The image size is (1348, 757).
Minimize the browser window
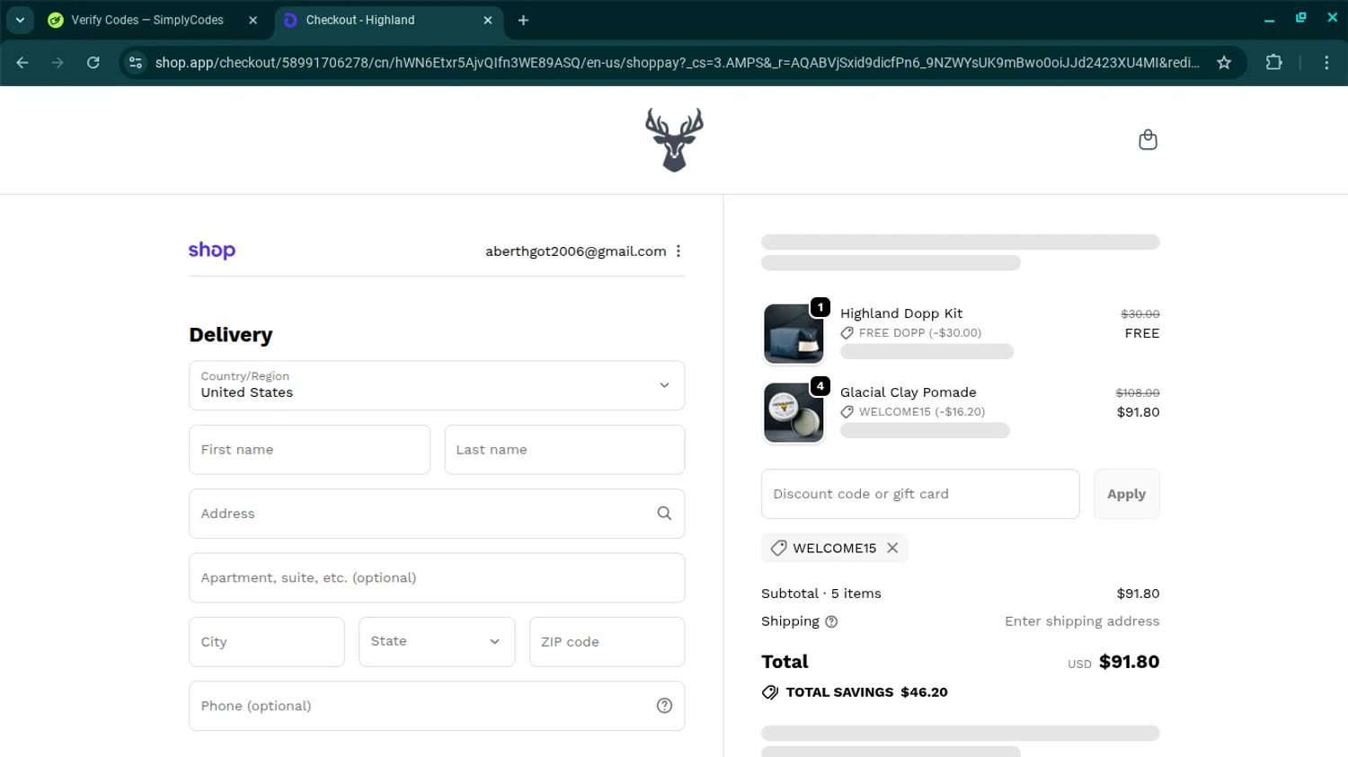click(1269, 19)
